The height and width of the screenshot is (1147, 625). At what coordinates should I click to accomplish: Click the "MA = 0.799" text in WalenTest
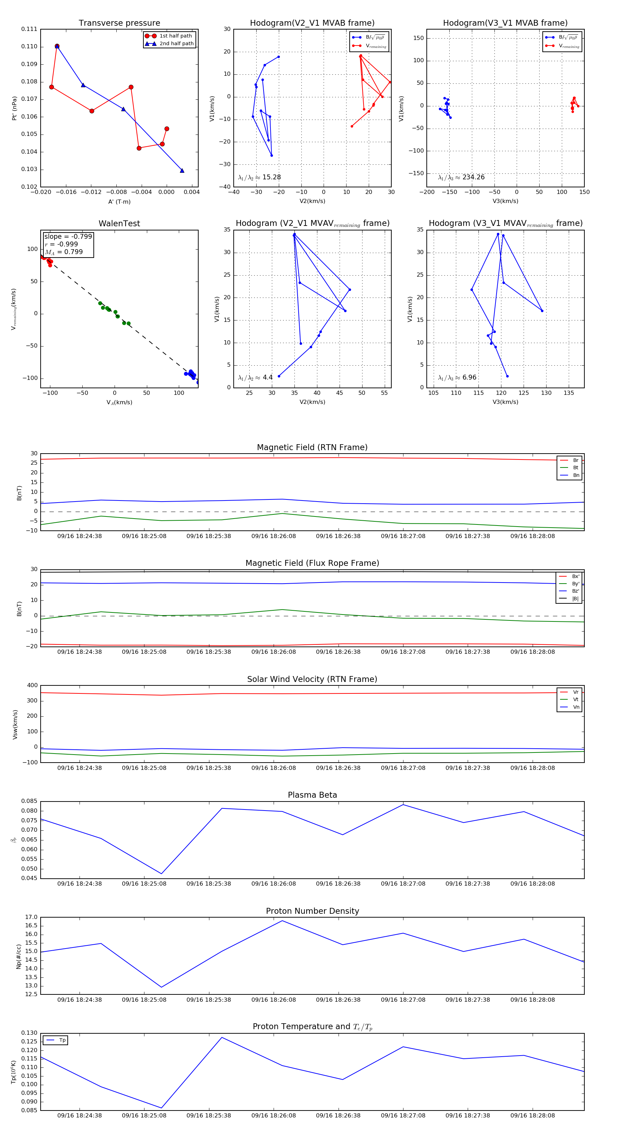64,252
